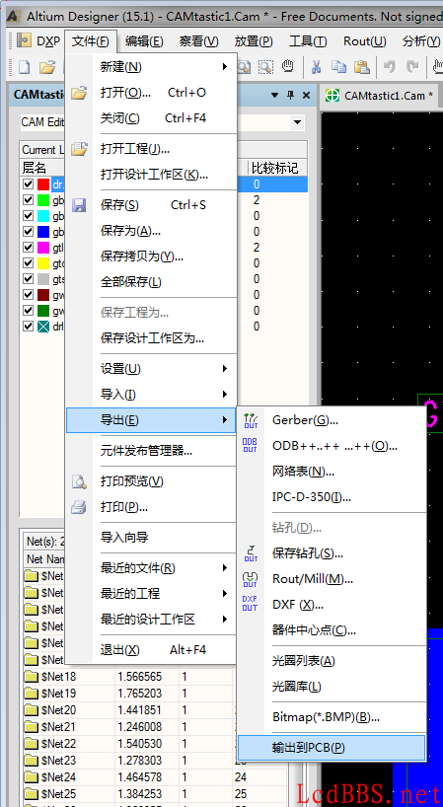Pin the CAMtastic panel with pushpin icon
443x807 pixels.
pos(290,96)
